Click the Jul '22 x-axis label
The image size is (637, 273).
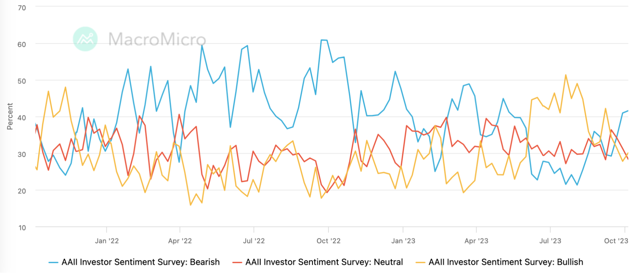[x=254, y=241]
